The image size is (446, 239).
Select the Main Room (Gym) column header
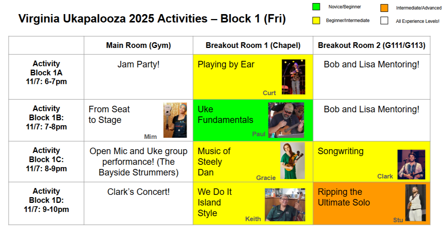[x=139, y=46]
